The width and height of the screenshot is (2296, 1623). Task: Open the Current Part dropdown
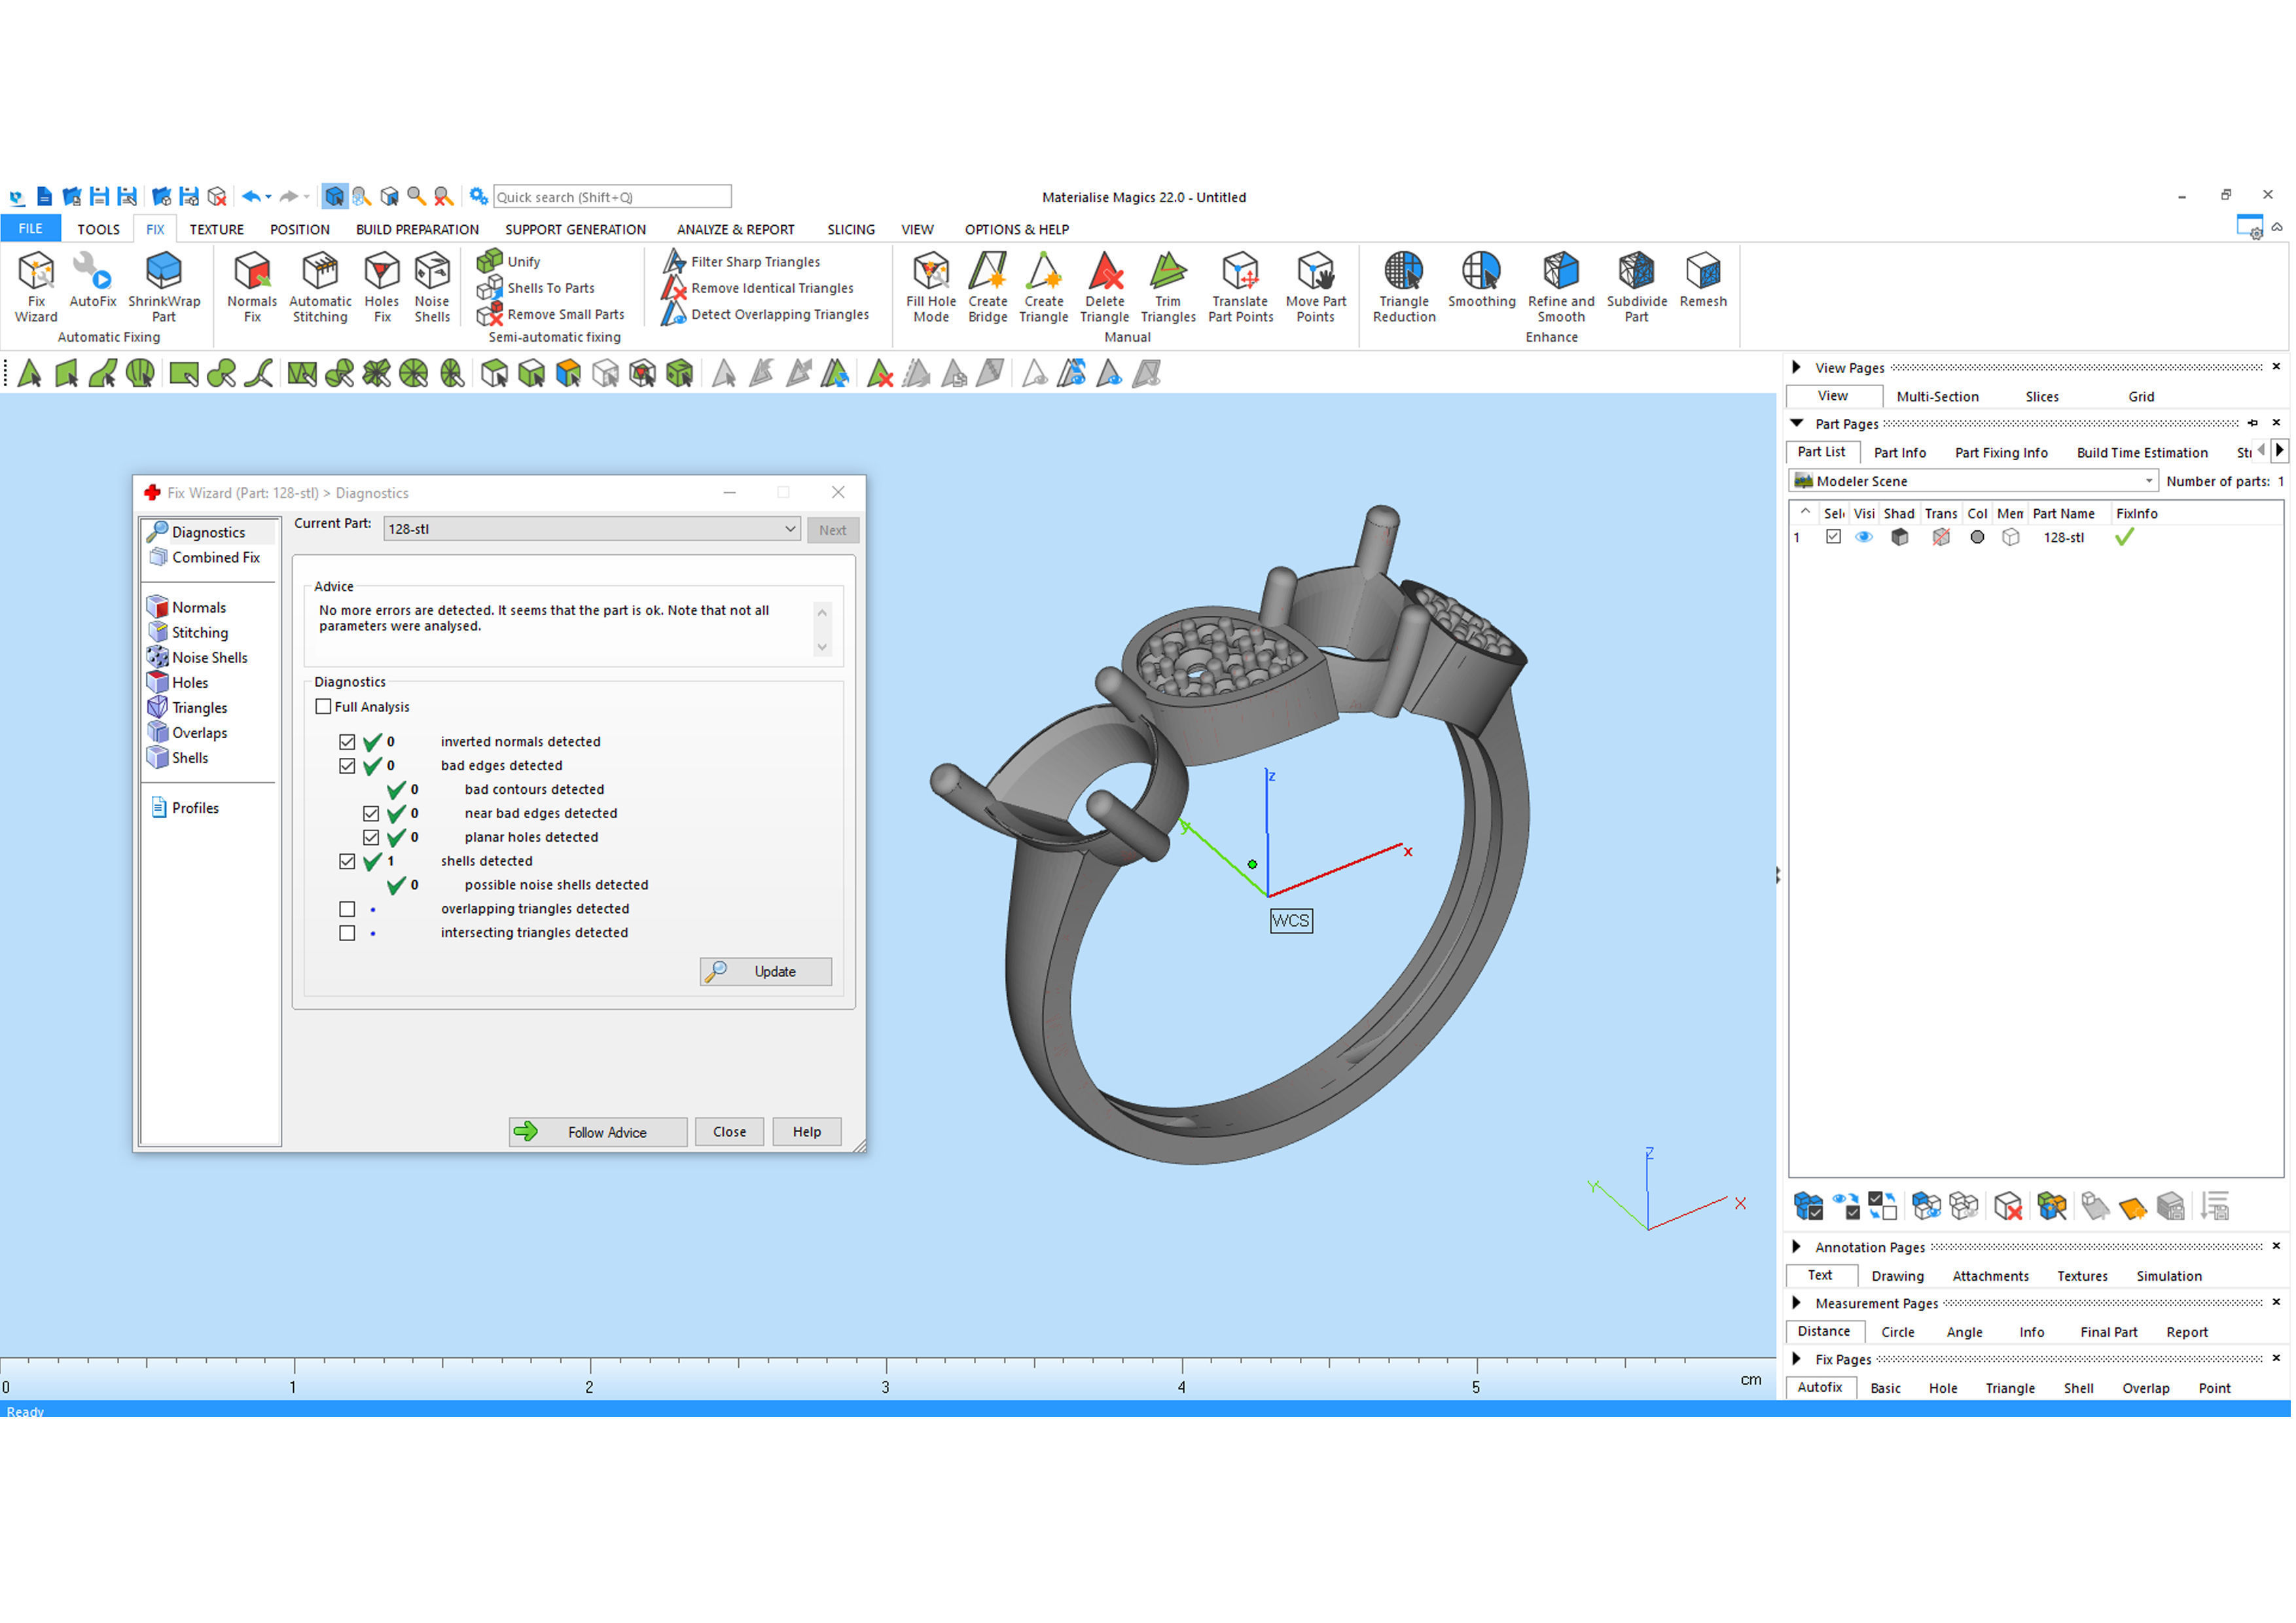click(790, 530)
